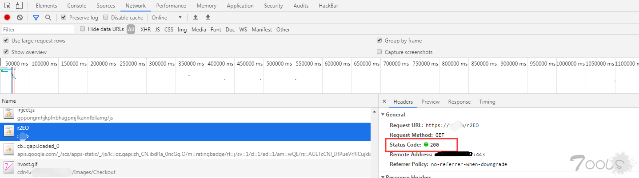The height and width of the screenshot is (178, 639).
Task: Import HAR file (upload arrow icon)
Action: 195,17
